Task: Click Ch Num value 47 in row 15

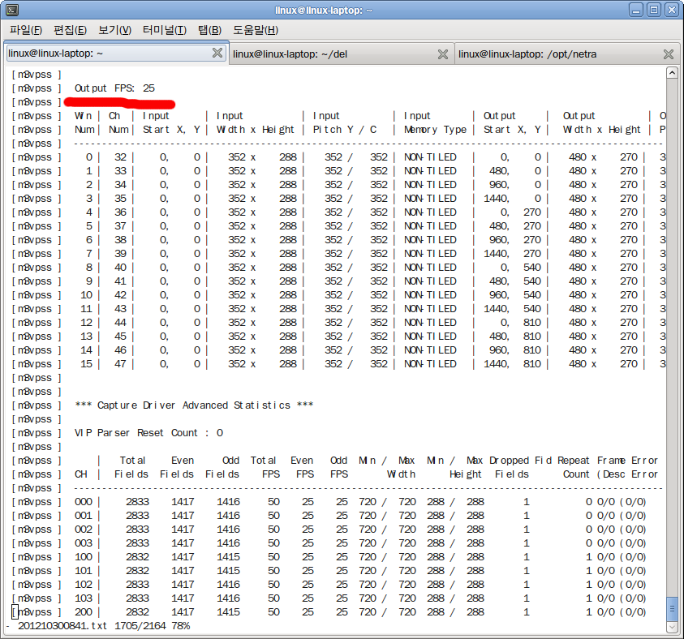Action: (120, 364)
